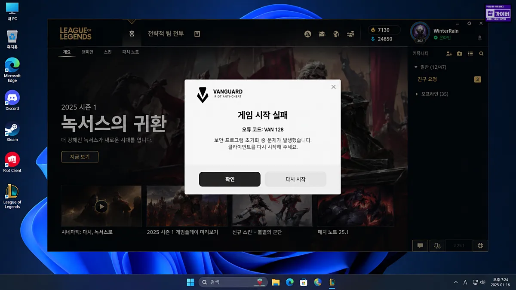Click the taskbar 검색 search box
The image size is (516, 290).
(233, 282)
